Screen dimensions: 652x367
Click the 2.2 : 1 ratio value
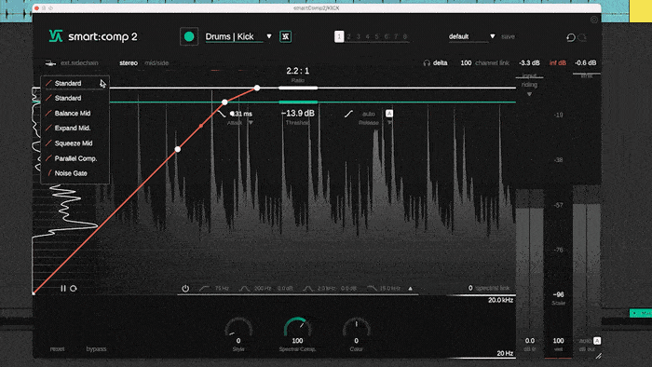point(298,71)
